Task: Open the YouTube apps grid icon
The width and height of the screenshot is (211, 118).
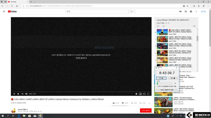Action: (186, 11)
